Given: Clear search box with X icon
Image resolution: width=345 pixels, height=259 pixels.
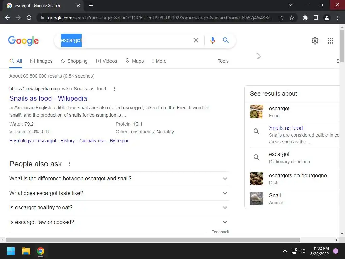Looking at the screenshot, I should coord(196,40).
